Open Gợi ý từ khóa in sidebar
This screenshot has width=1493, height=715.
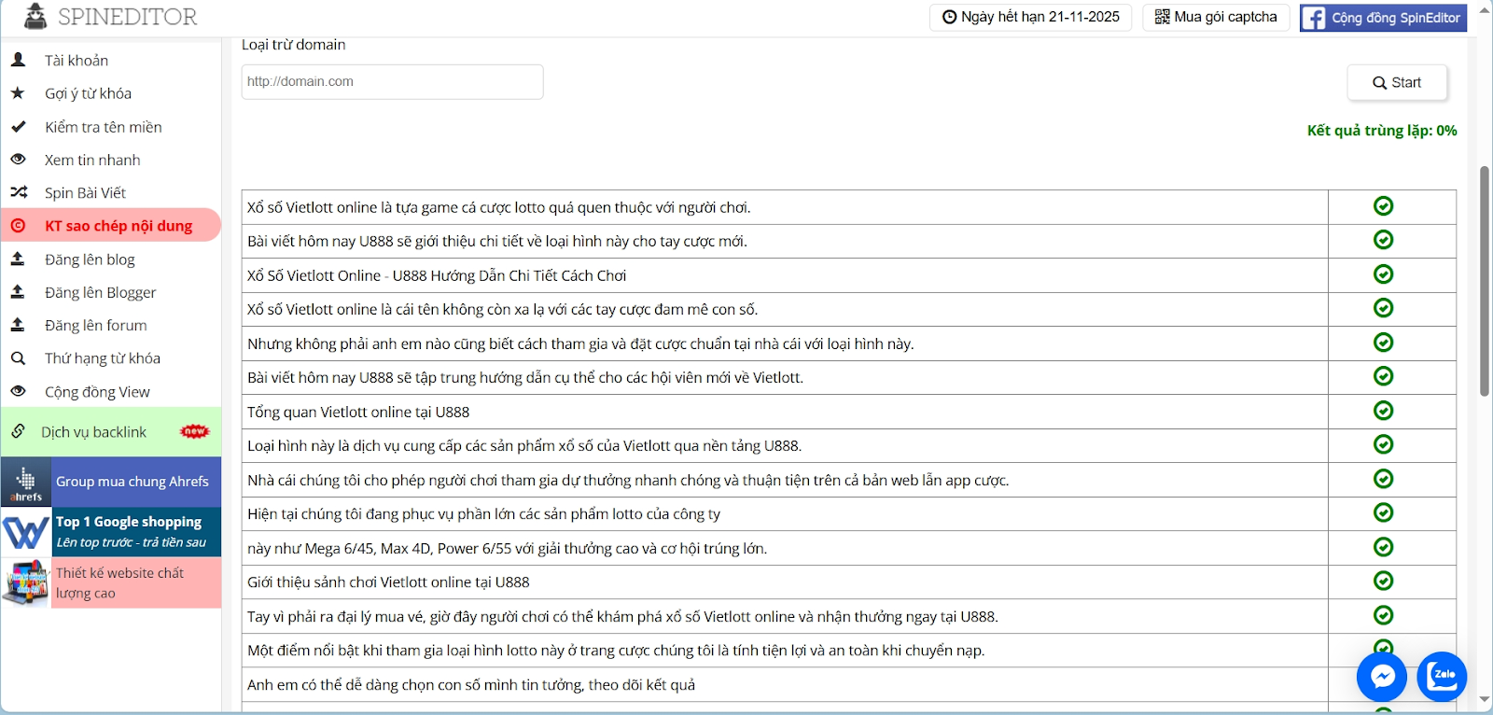(111, 93)
